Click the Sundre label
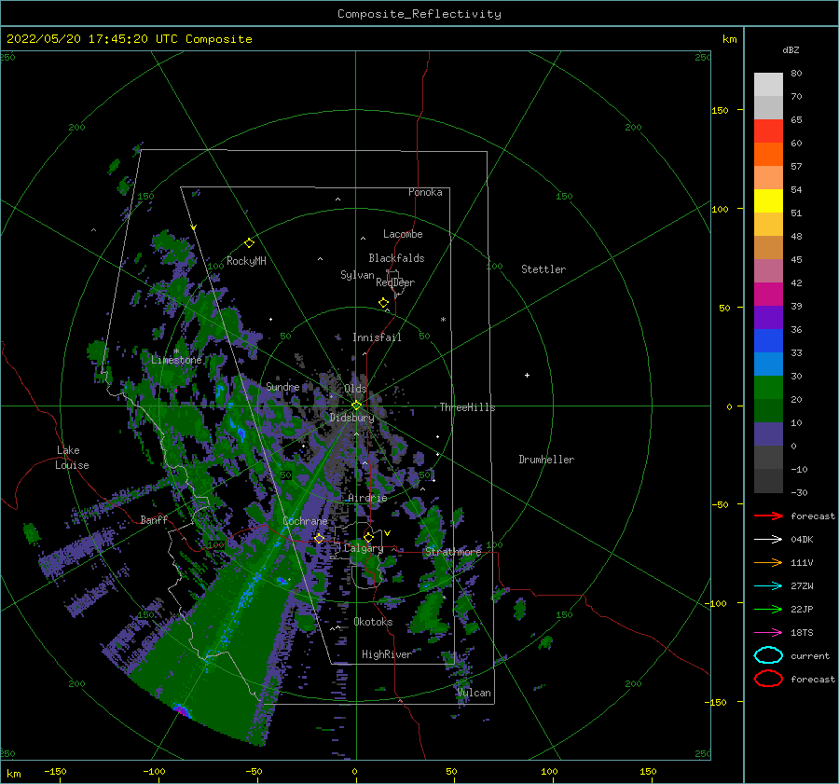This screenshot has width=839, height=784. (282, 386)
